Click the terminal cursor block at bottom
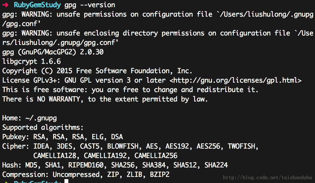This screenshot has width=315, height=183. point(66,181)
